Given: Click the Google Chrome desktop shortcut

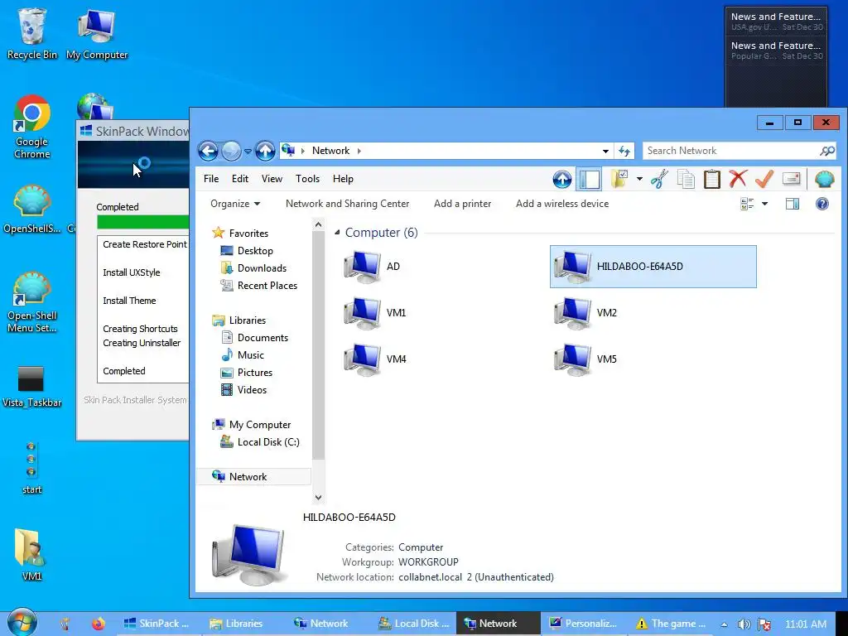Looking at the screenshot, I should [x=32, y=127].
